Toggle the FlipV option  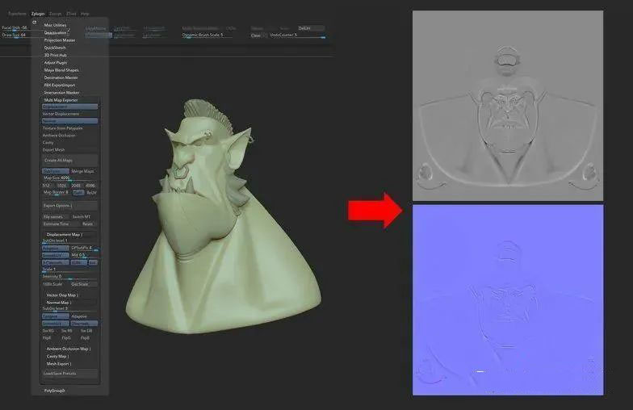[x=78, y=193]
